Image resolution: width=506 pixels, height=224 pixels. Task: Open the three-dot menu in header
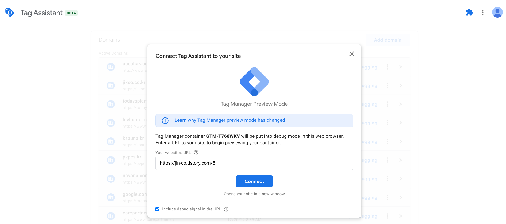point(483,12)
